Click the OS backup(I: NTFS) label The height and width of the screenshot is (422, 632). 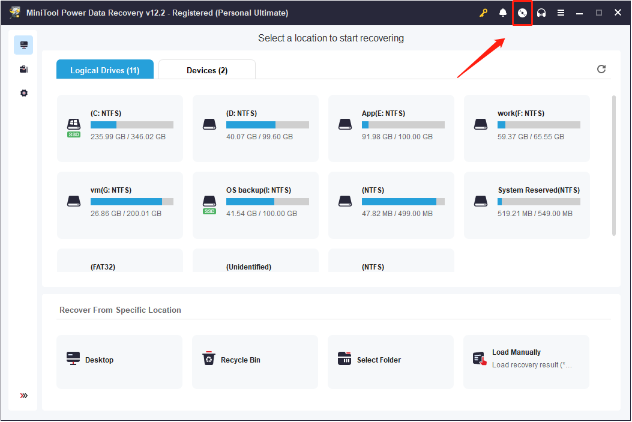point(259,190)
